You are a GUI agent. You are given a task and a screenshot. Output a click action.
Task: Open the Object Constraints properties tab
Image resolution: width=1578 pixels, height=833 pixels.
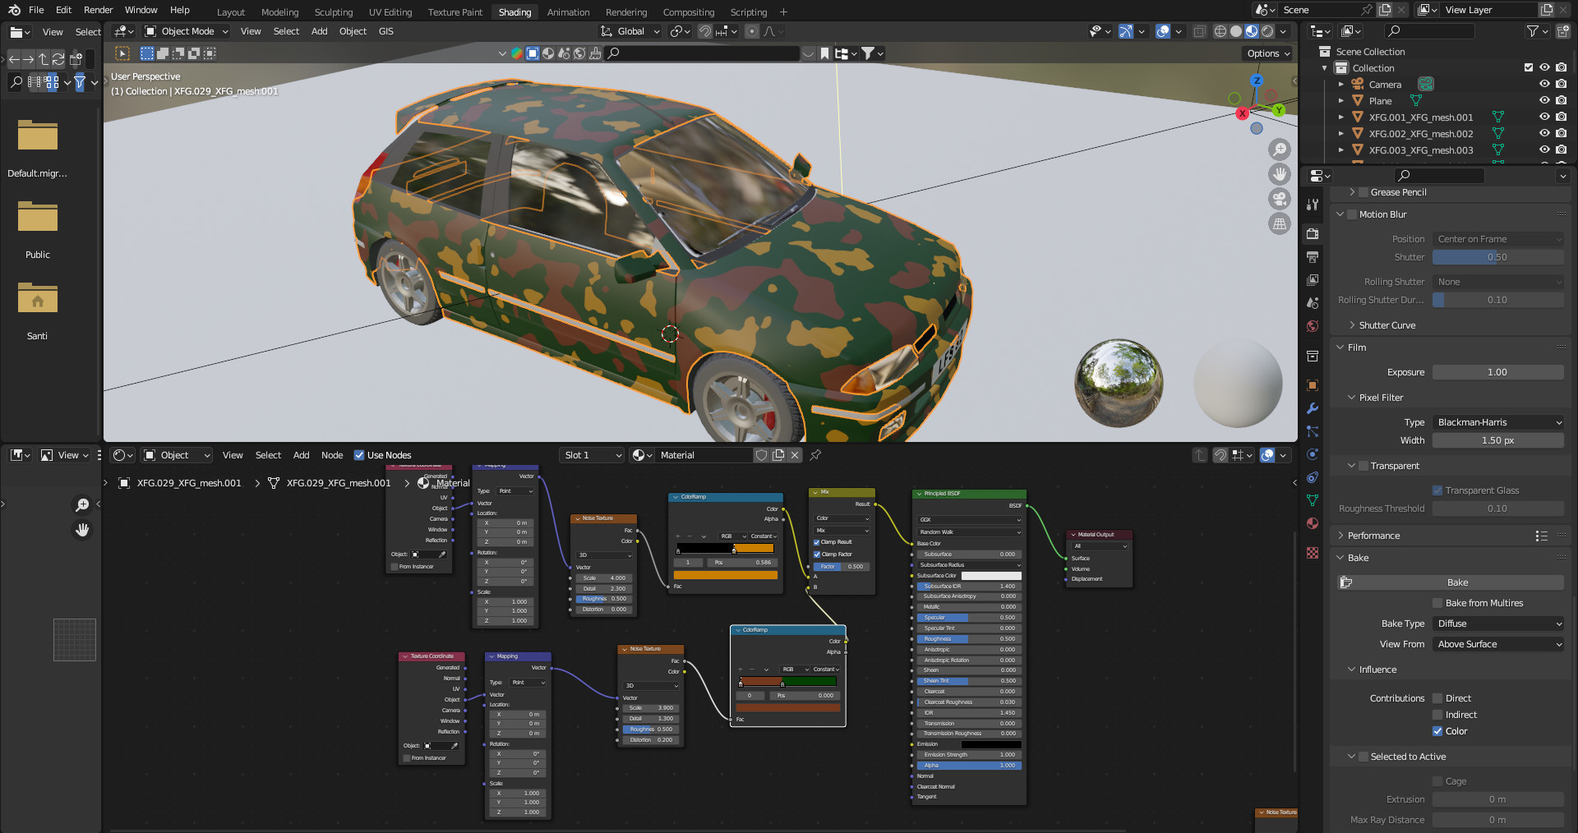coord(1313,477)
